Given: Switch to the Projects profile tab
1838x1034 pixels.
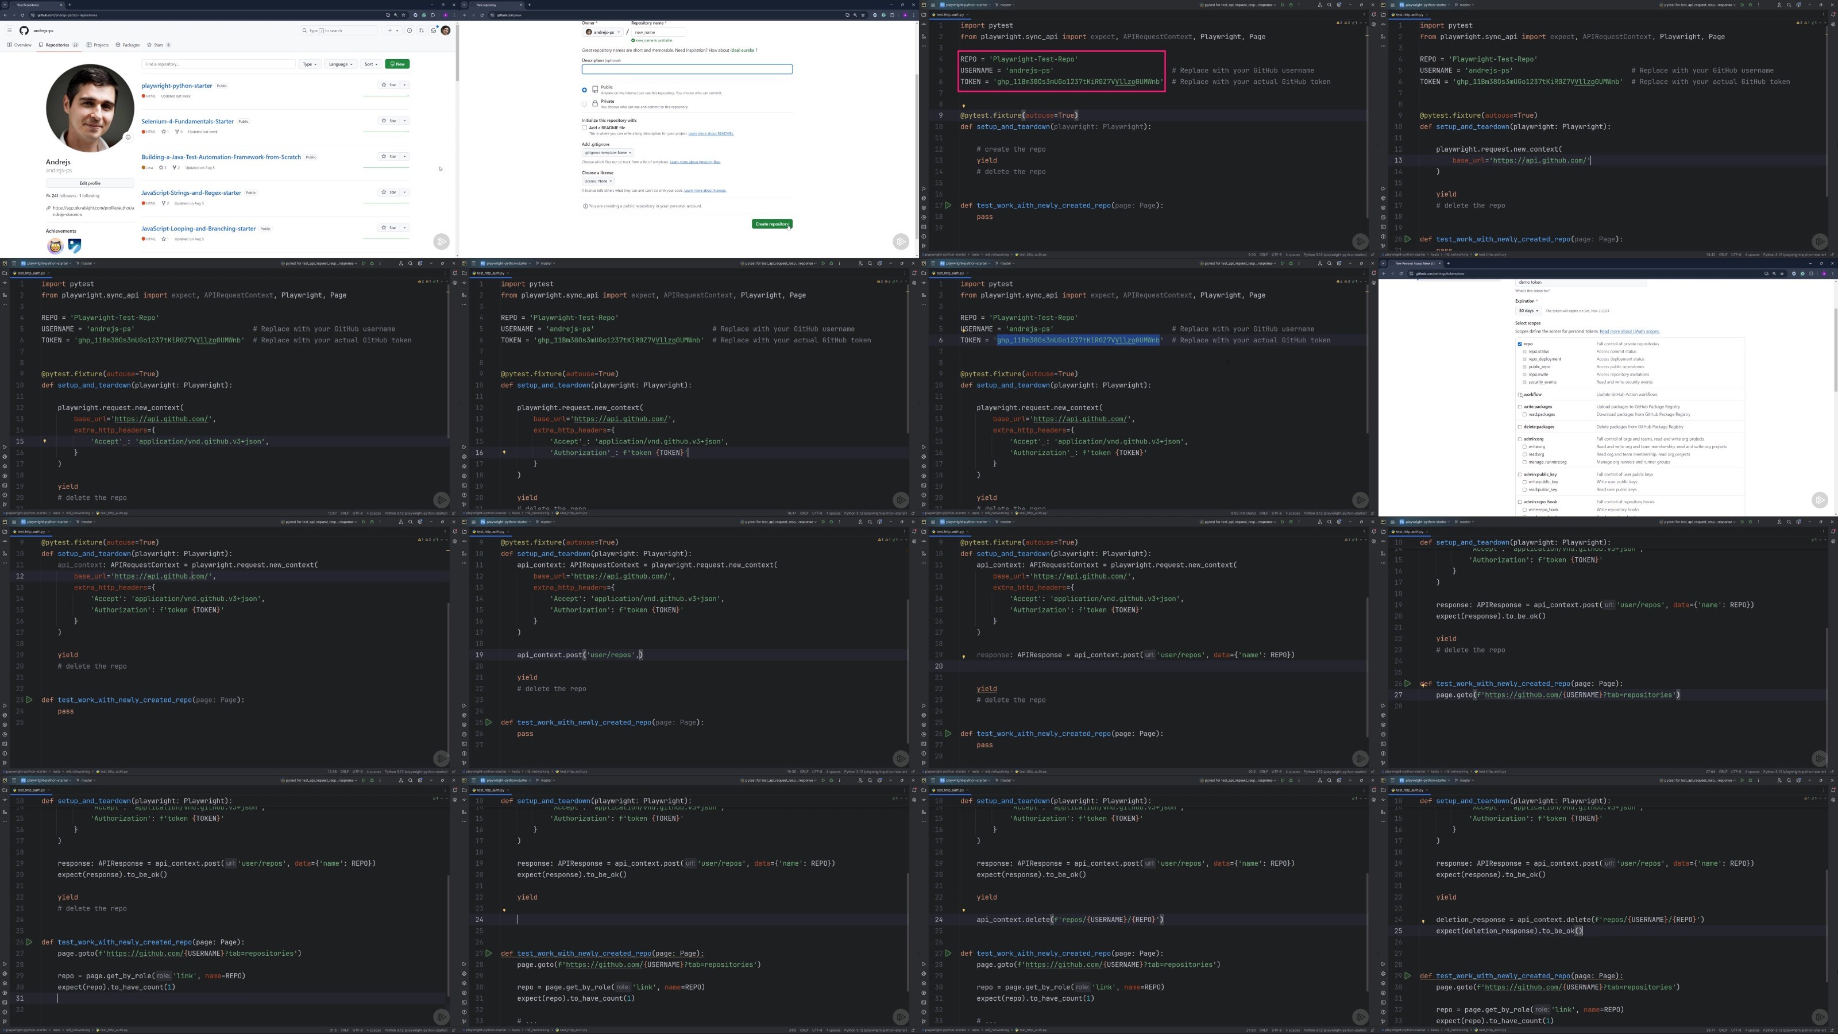Looking at the screenshot, I should coord(98,45).
